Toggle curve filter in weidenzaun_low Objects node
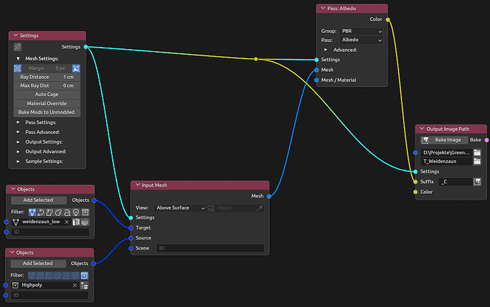Image resolution: width=490 pixels, height=307 pixels. [41, 212]
